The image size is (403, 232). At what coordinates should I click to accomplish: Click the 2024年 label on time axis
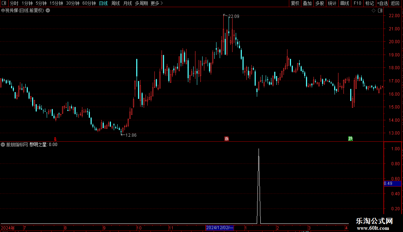pyautogui.click(x=8, y=228)
